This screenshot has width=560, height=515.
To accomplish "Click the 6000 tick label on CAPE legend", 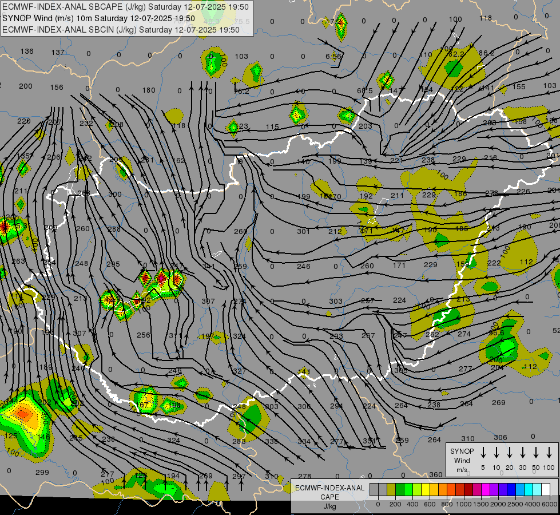I will click(x=549, y=504).
